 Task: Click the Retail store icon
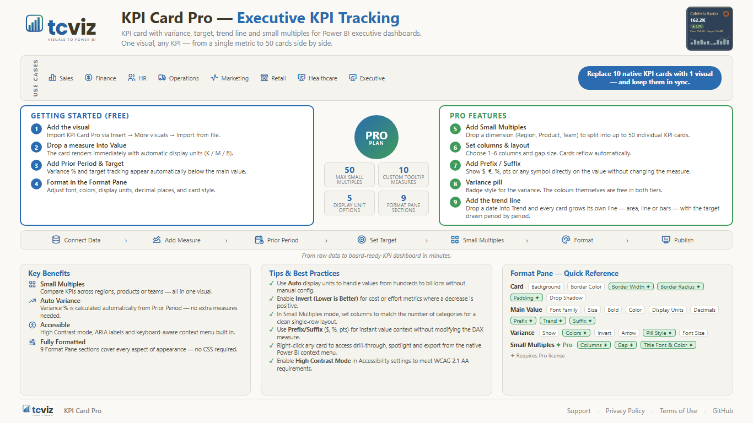[264, 78]
